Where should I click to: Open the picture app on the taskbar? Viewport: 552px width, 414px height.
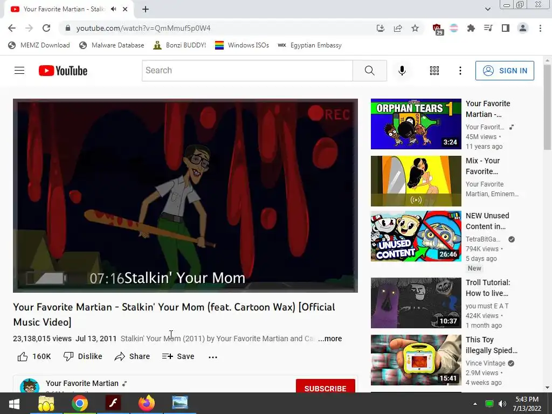180,404
